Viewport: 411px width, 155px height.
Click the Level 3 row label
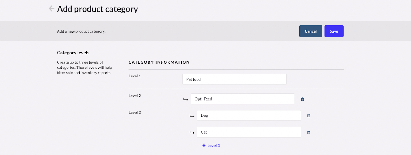point(135,112)
